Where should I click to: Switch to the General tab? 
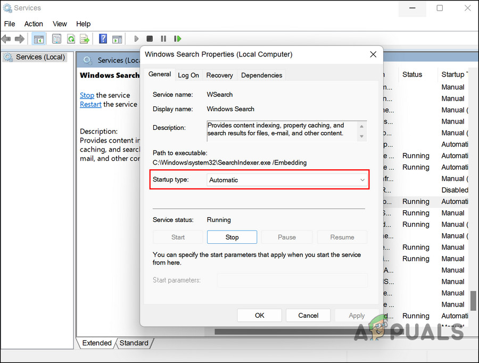(x=160, y=75)
